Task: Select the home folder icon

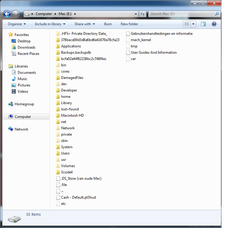Action: click(x=58, y=97)
